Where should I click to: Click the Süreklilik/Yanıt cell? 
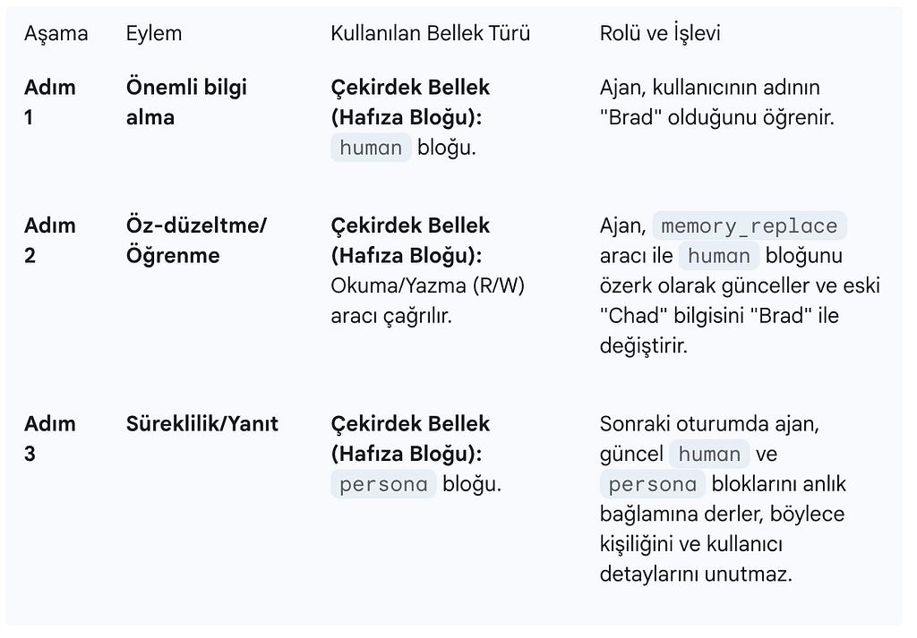(202, 423)
